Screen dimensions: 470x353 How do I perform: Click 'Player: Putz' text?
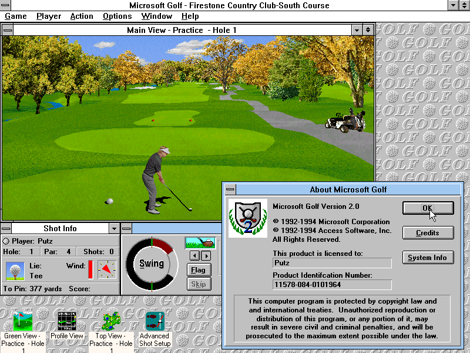(x=32, y=241)
